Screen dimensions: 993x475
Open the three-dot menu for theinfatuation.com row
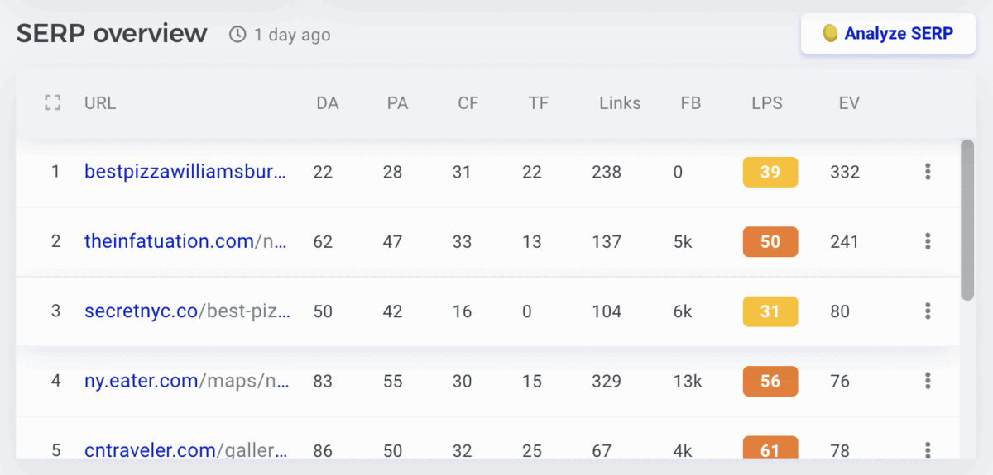pos(928,241)
